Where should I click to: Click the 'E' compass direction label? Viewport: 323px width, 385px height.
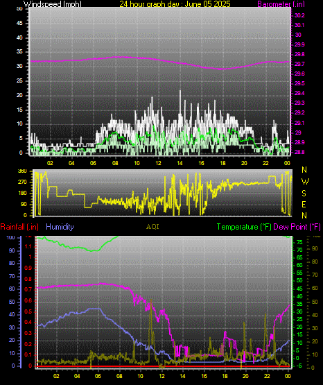[304, 205]
